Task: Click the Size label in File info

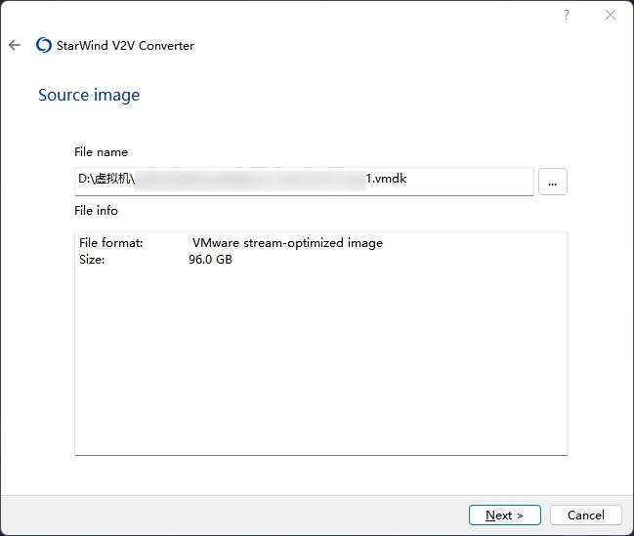Action: tap(92, 260)
